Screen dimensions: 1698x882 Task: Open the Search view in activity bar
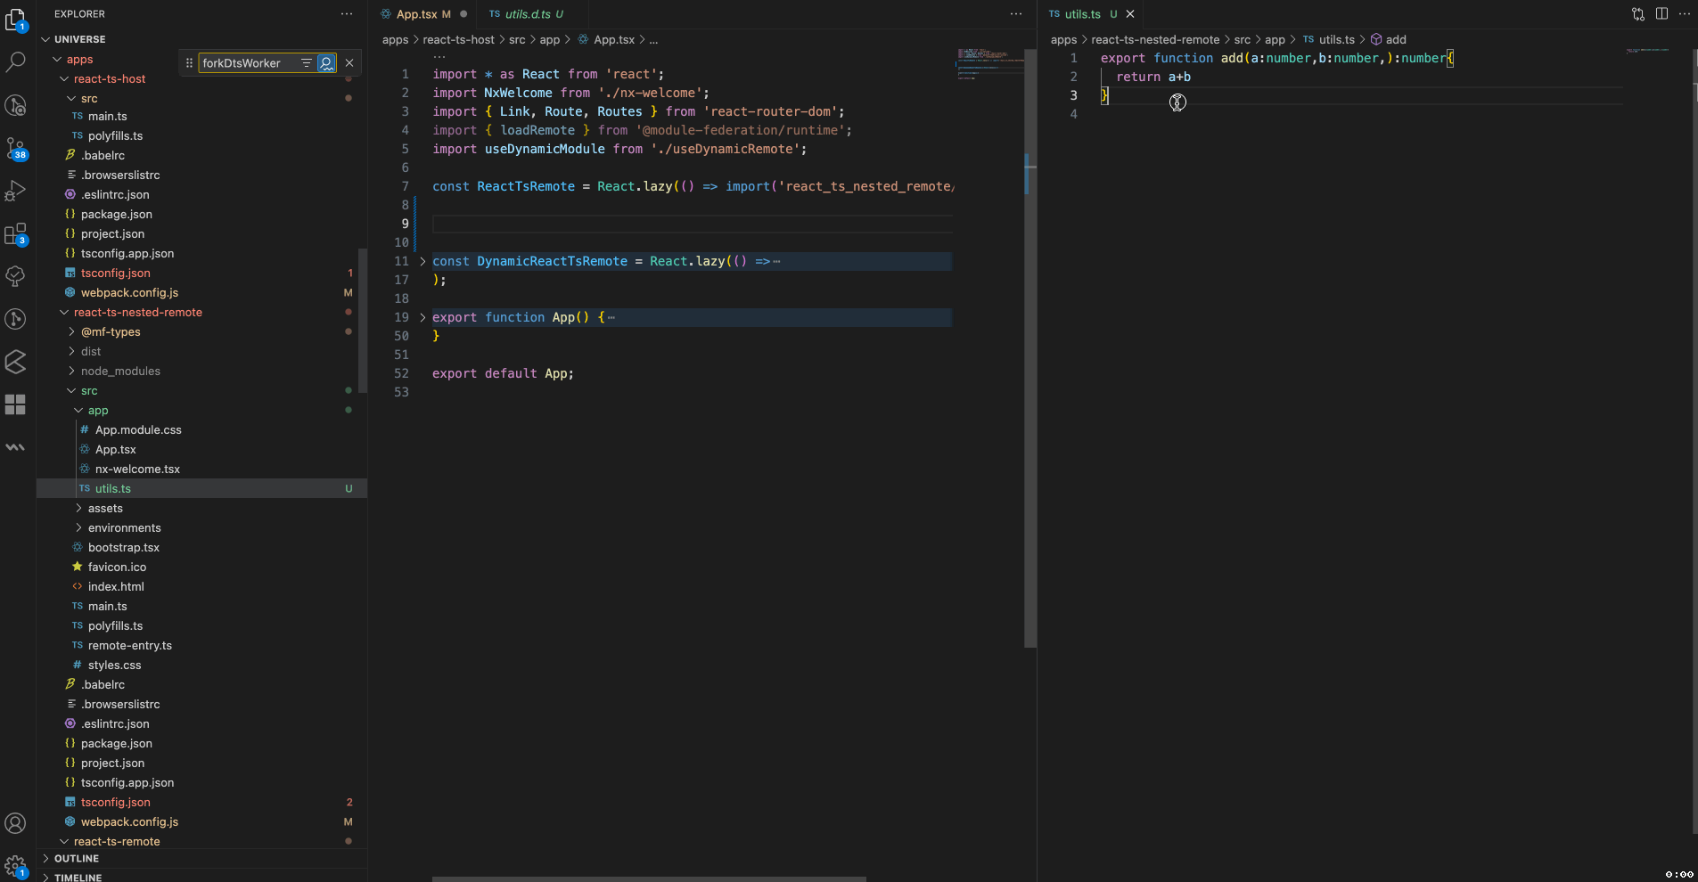pos(16,62)
